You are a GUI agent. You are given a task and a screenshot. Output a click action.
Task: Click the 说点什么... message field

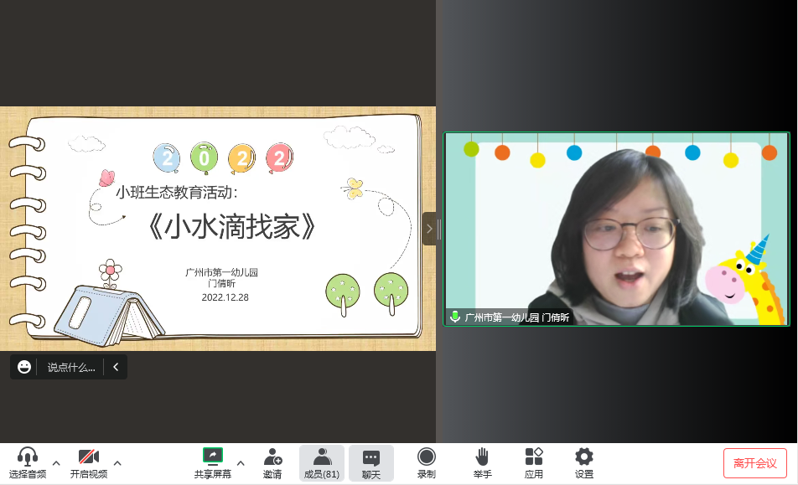coord(71,367)
